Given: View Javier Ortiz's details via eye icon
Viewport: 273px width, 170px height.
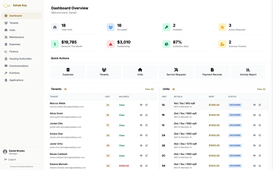Looking at the screenshot, I should click(141, 145).
